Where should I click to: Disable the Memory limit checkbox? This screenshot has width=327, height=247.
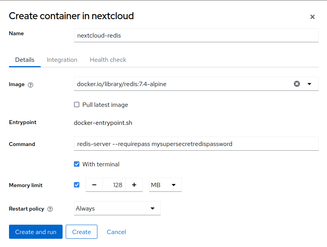coord(77,185)
